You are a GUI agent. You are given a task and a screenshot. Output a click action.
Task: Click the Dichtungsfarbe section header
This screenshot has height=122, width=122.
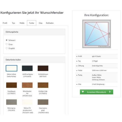pos(34,32)
